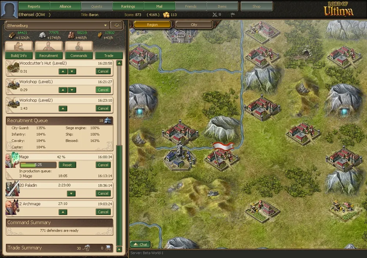Open the Rankings tab
367x258 pixels.
click(x=128, y=6)
